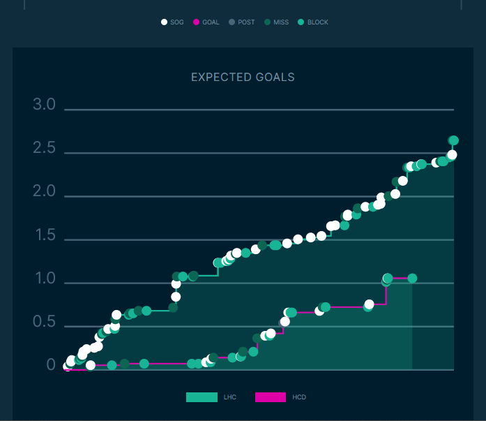Select the last white LHC point at 2.5

click(452, 155)
